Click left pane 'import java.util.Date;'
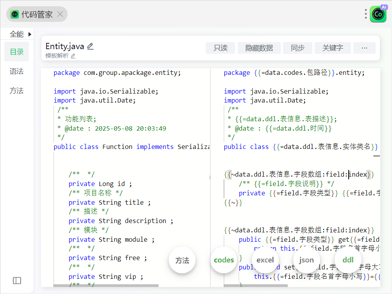The width and height of the screenshot is (392, 294). (94, 100)
